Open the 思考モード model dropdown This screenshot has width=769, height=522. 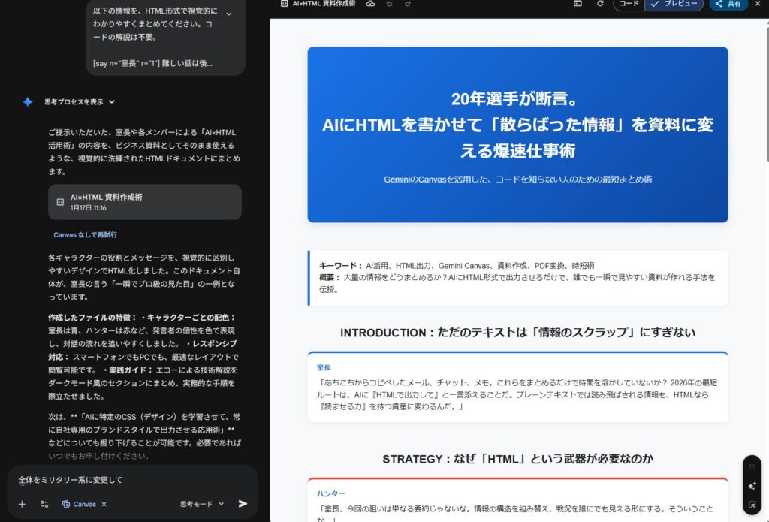click(x=202, y=504)
